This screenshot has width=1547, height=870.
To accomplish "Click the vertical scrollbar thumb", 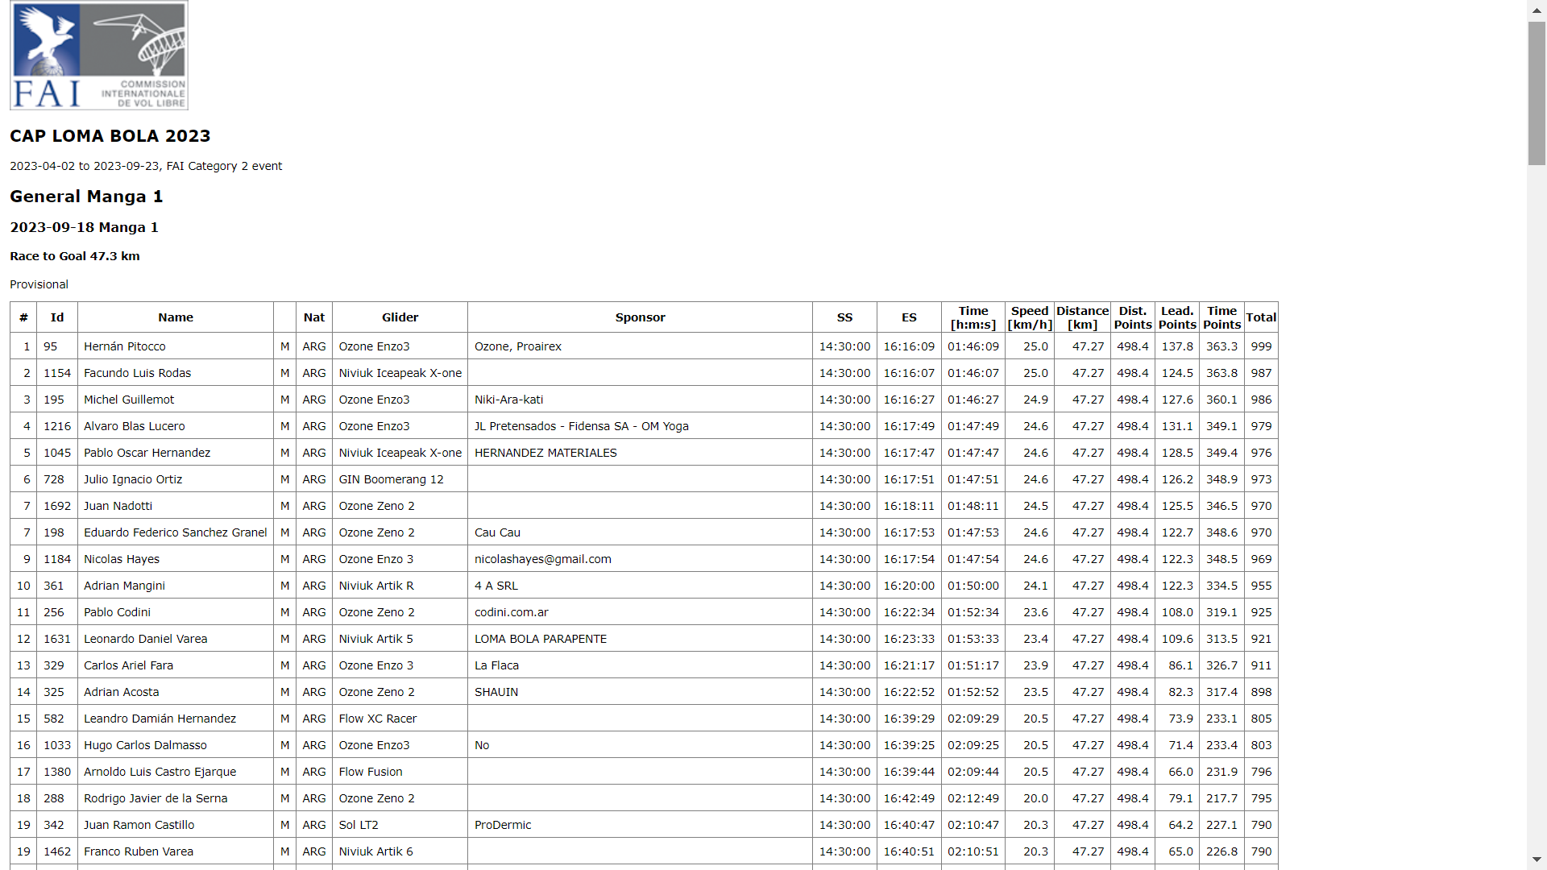I will [1537, 93].
